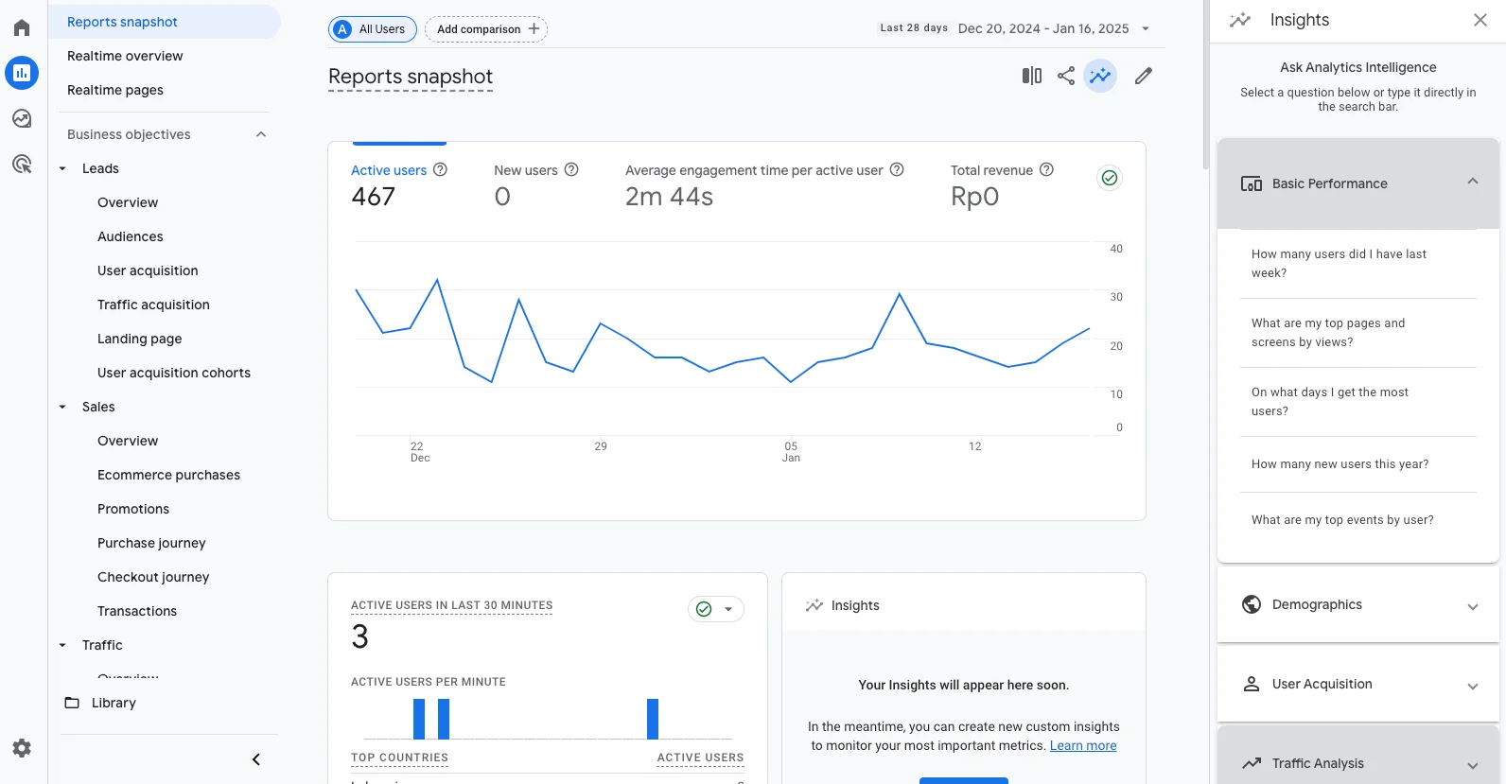The height and width of the screenshot is (784, 1506).
Task: Click the green data quality checkmark icon
Action: click(1110, 178)
